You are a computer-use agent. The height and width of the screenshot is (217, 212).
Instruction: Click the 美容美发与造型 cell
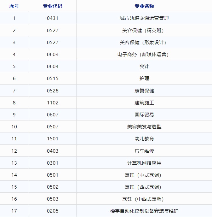(x=144, y=127)
